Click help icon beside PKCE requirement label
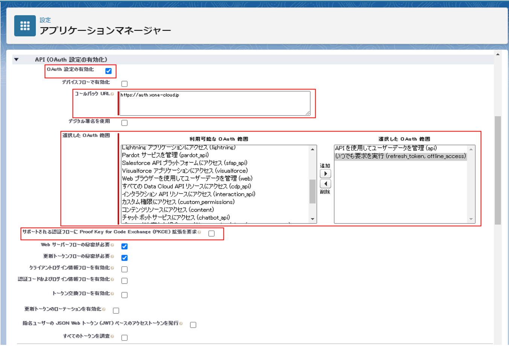Viewport: 509px width, 346px height. click(x=199, y=232)
